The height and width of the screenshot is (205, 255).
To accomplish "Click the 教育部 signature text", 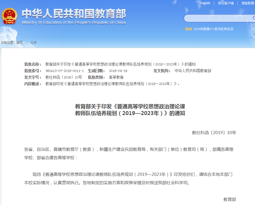I will click(230, 199).
